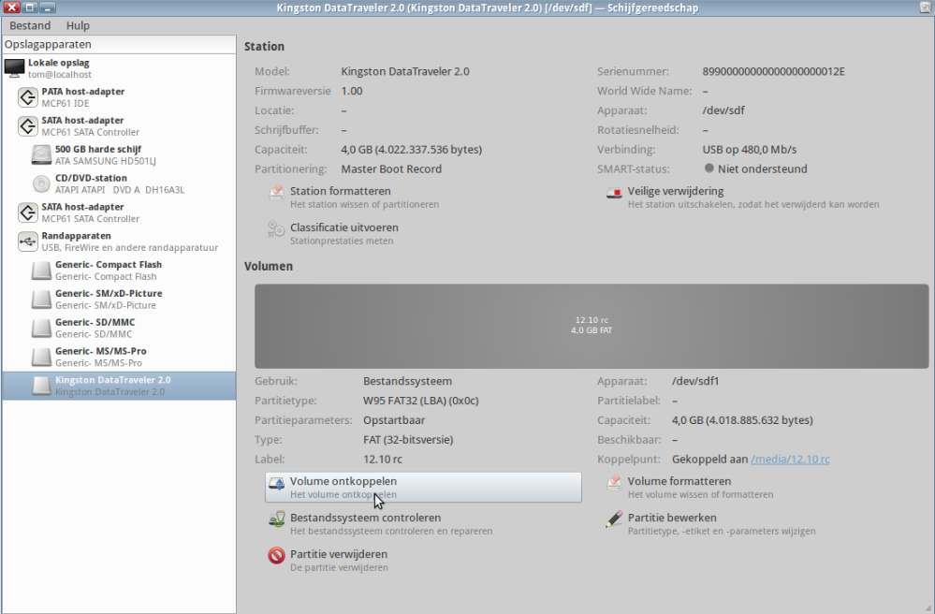The image size is (935, 614).
Task: Click the Opslagapparaten column header
Action: click(119, 44)
